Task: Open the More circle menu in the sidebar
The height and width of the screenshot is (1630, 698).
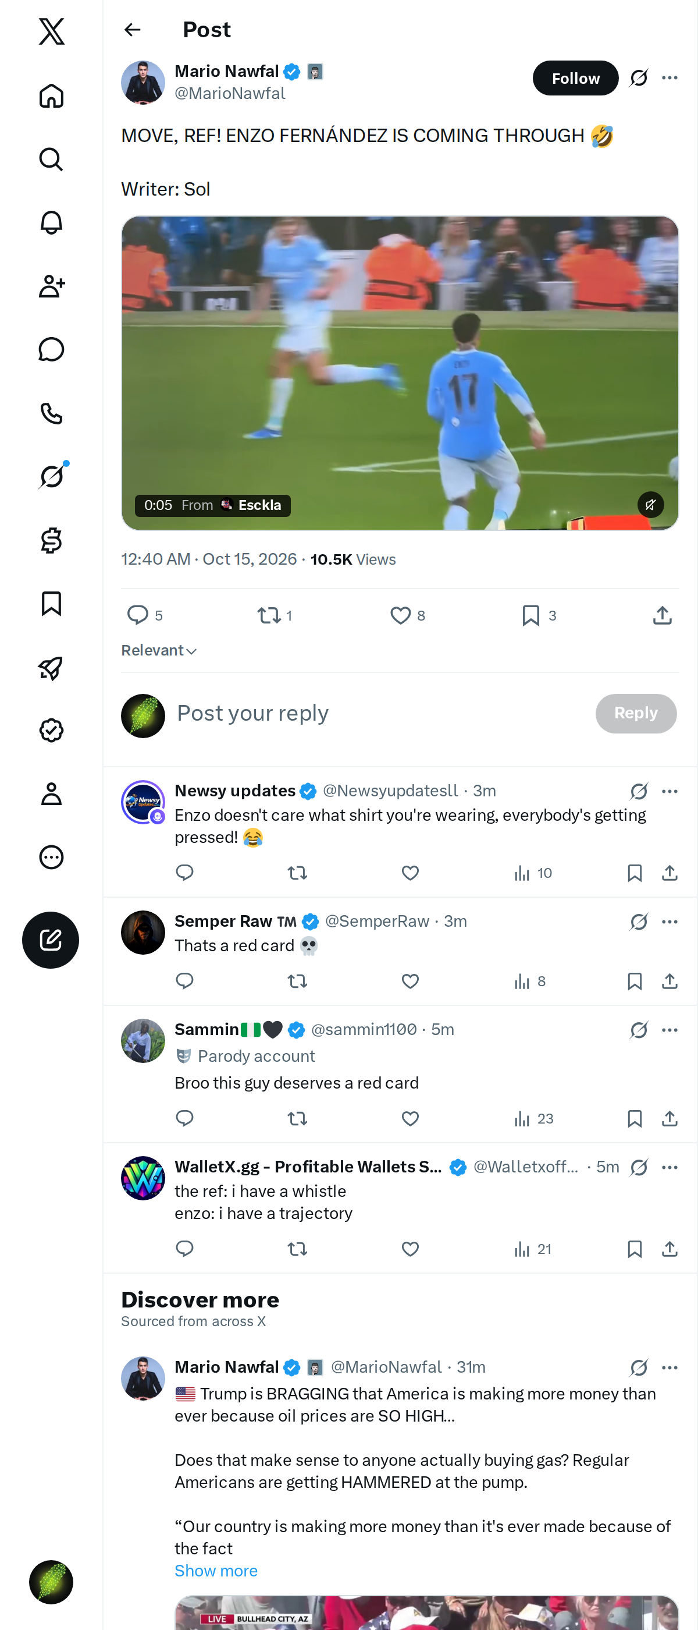Action: coord(51,857)
